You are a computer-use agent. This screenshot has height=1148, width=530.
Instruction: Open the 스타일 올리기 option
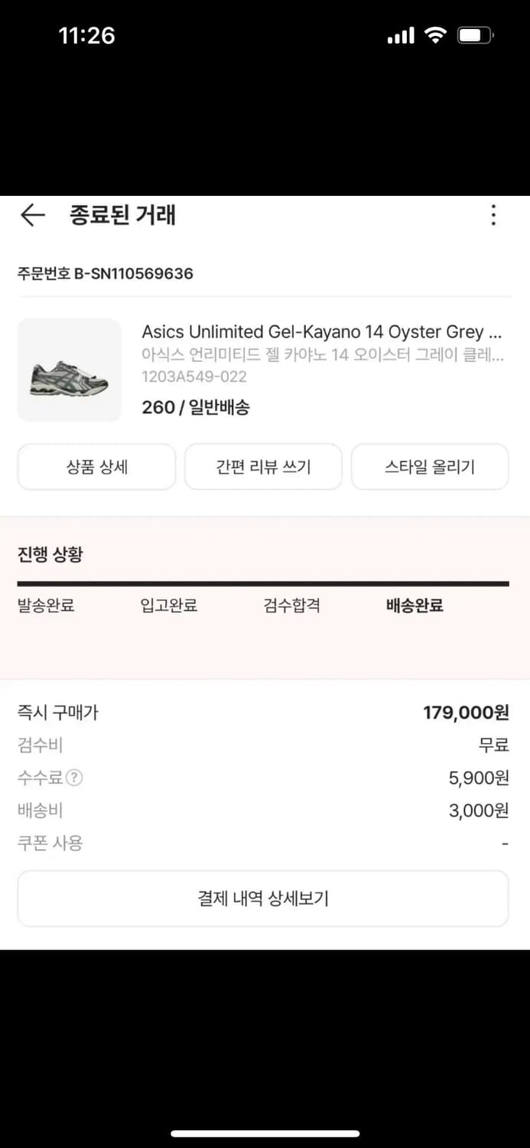point(430,466)
